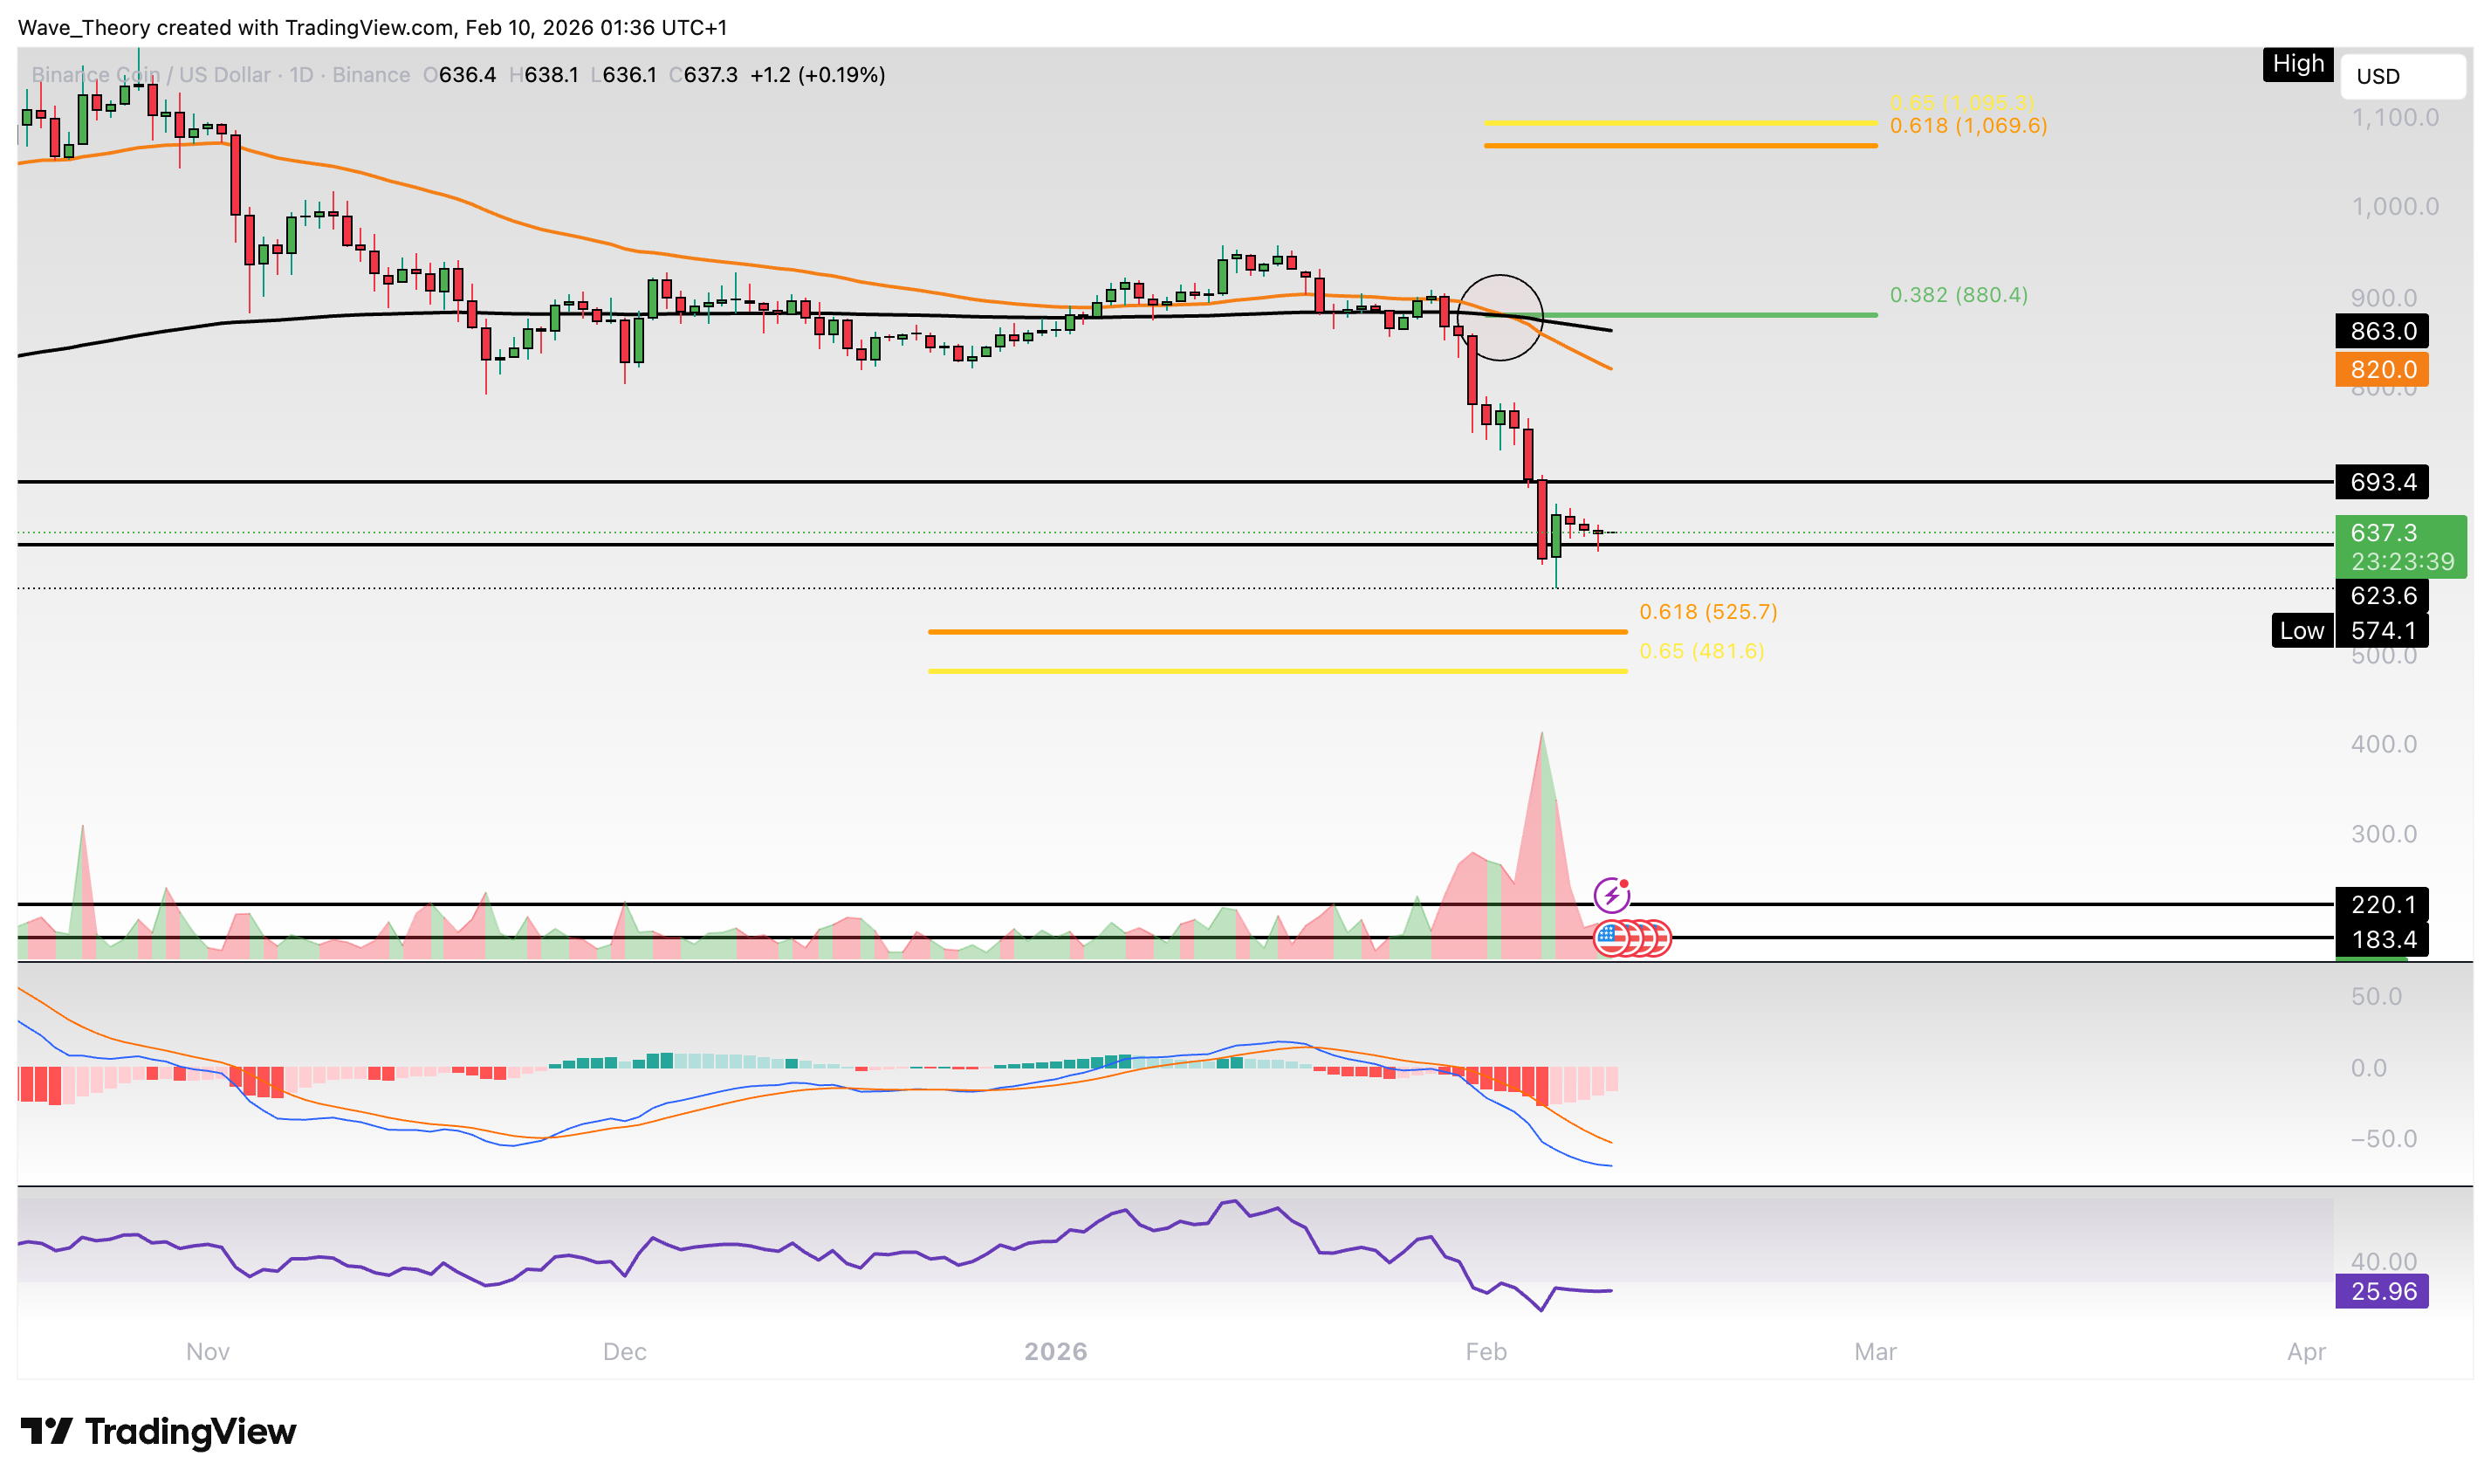The height and width of the screenshot is (1484, 2491).
Task: Click the circled moving average crossover marker
Action: point(1499,317)
